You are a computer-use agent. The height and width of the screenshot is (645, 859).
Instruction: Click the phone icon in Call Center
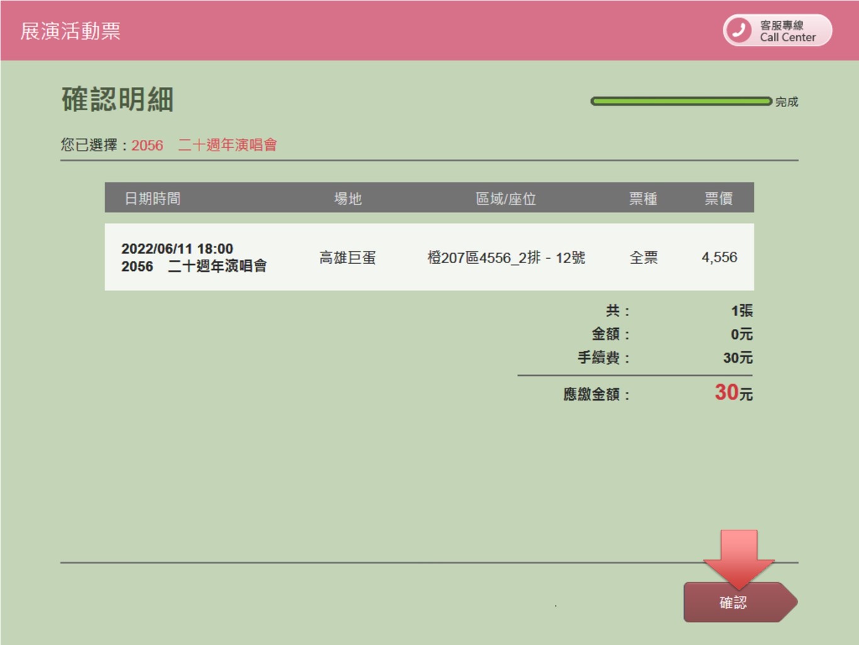click(x=739, y=30)
